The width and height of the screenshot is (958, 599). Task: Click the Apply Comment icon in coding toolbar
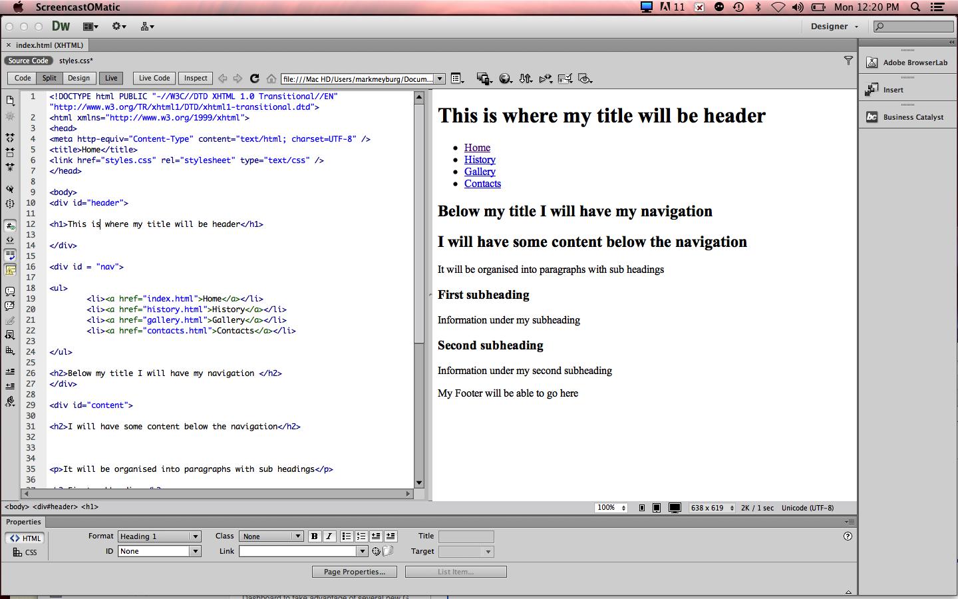(x=9, y=292)
